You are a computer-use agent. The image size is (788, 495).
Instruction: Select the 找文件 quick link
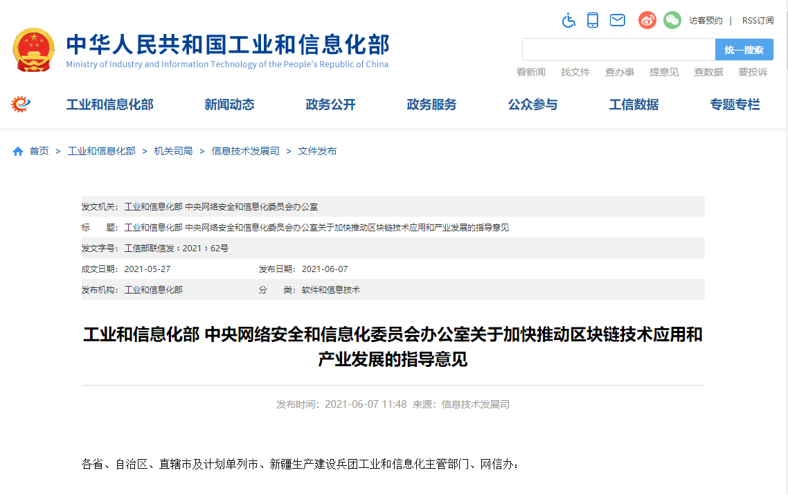575,72
